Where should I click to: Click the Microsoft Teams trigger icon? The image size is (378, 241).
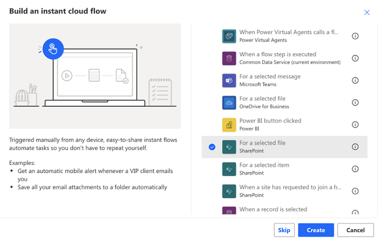[229, 80]
